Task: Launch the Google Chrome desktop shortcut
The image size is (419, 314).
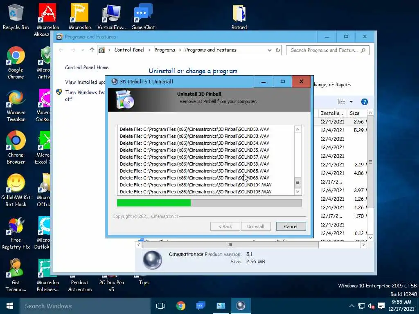Action: (x=16, y=63)
